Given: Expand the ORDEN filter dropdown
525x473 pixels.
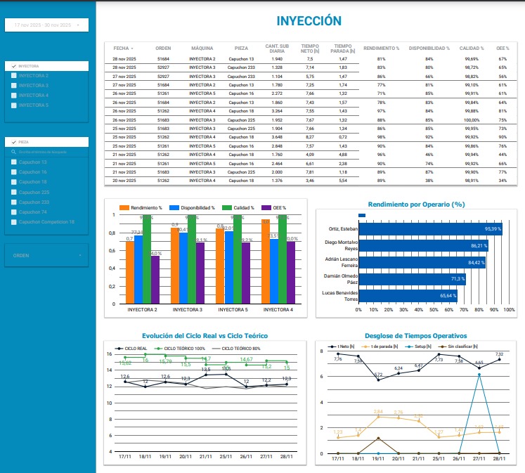Looking at the screenshot, I should click(x=46, y=255).
